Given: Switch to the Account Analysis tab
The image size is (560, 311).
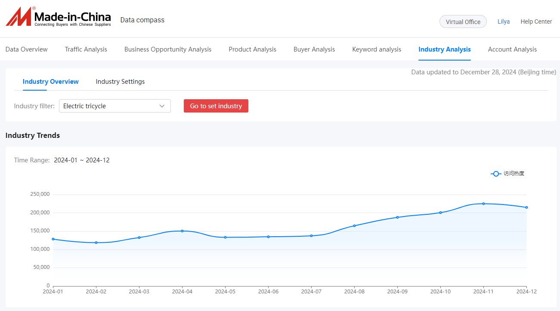Looking at the screenshot, I should coord(512,49).
